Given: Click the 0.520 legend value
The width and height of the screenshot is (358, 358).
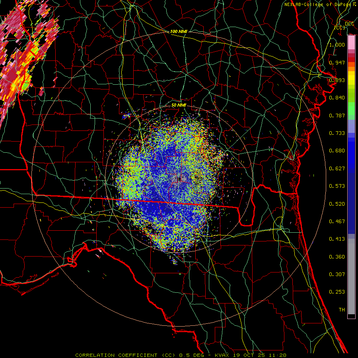Looking at the screenshot, I should coord(337,204).
